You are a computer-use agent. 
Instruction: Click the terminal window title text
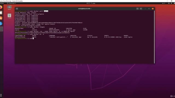85,9
